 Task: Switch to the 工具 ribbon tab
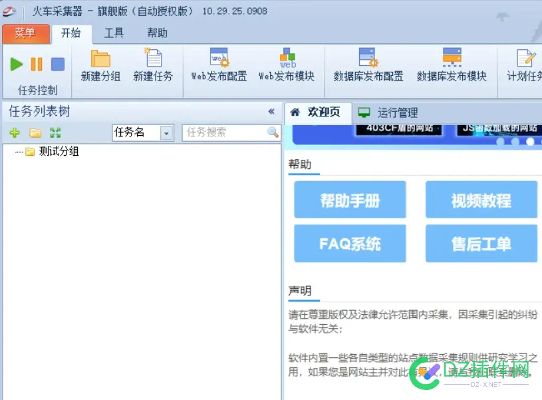pos(114,33)
